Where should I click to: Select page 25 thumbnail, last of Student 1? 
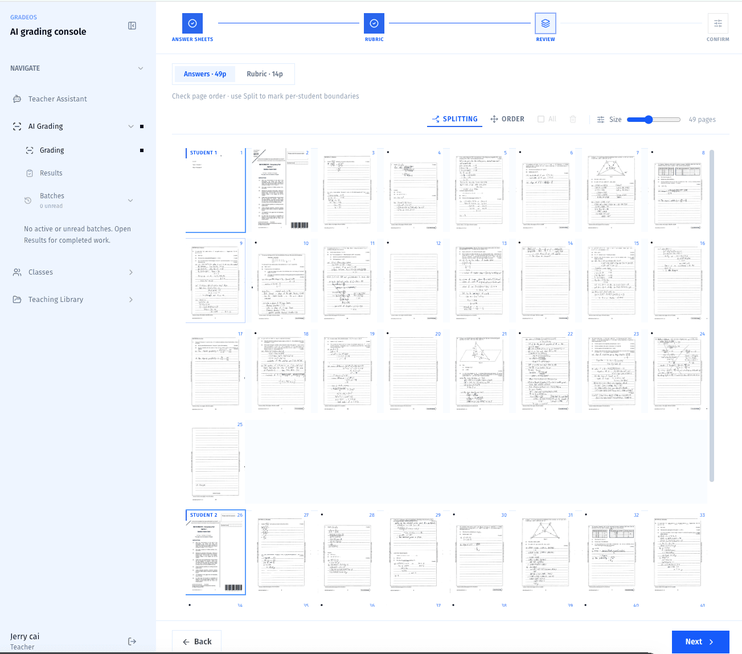[215, 462]
